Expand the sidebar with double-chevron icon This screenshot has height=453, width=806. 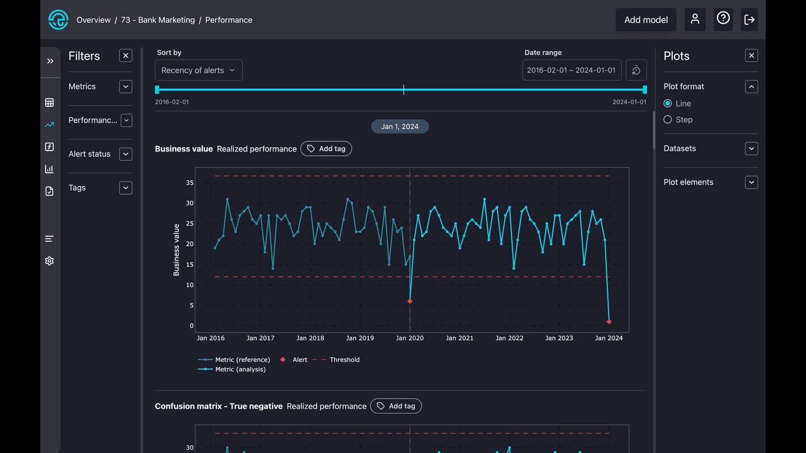click(50, 61)
